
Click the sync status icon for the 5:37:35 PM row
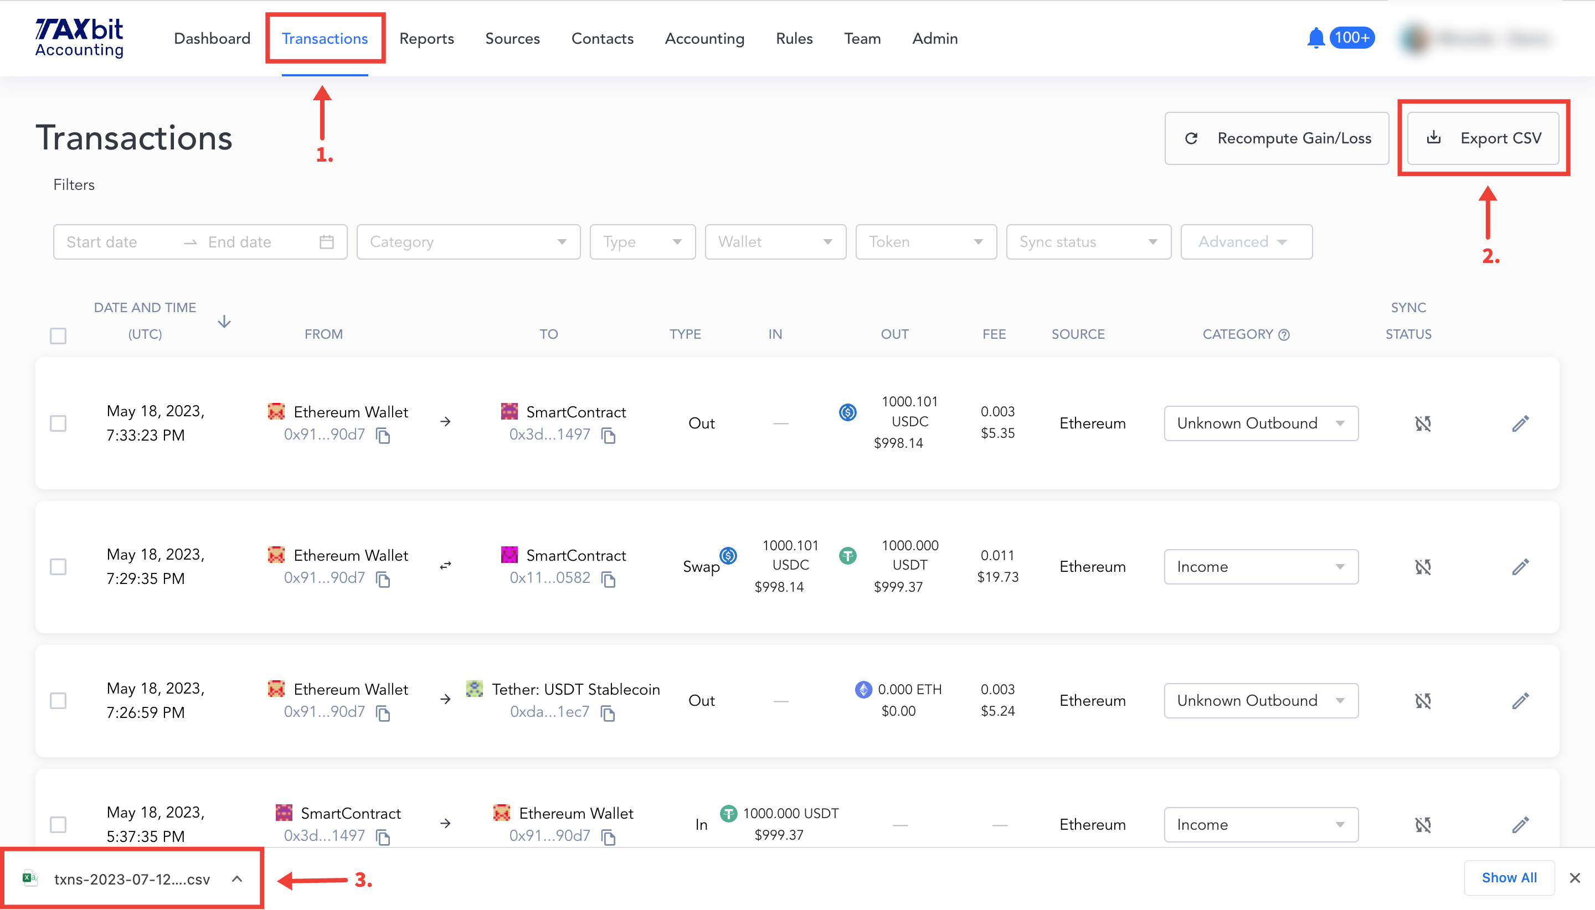(1423, 825)
